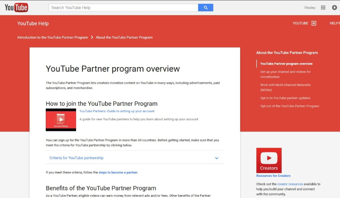The image size is (340, 198).
Task: Open the notifications bell icon
Action: pos(334,8)
